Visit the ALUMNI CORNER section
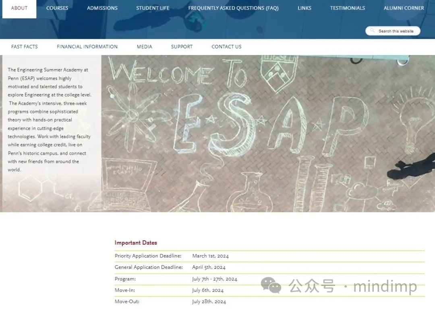This screenshot has height=309, width=435. (404, 8)
